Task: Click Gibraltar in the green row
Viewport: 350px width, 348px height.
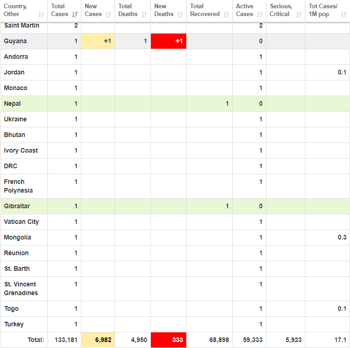Action: click(x=17, y=206)
